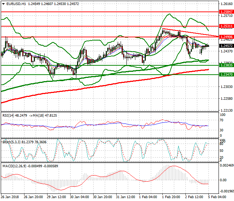Select the 26 Jan 2018 date label
Screen dimensions: 234x201
point(10,197)
